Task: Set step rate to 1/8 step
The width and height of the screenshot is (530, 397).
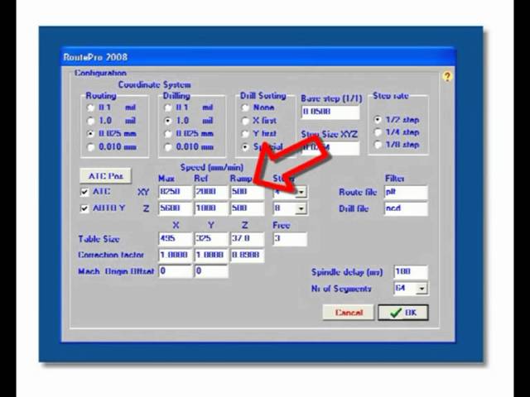Action: click(378, 145)
